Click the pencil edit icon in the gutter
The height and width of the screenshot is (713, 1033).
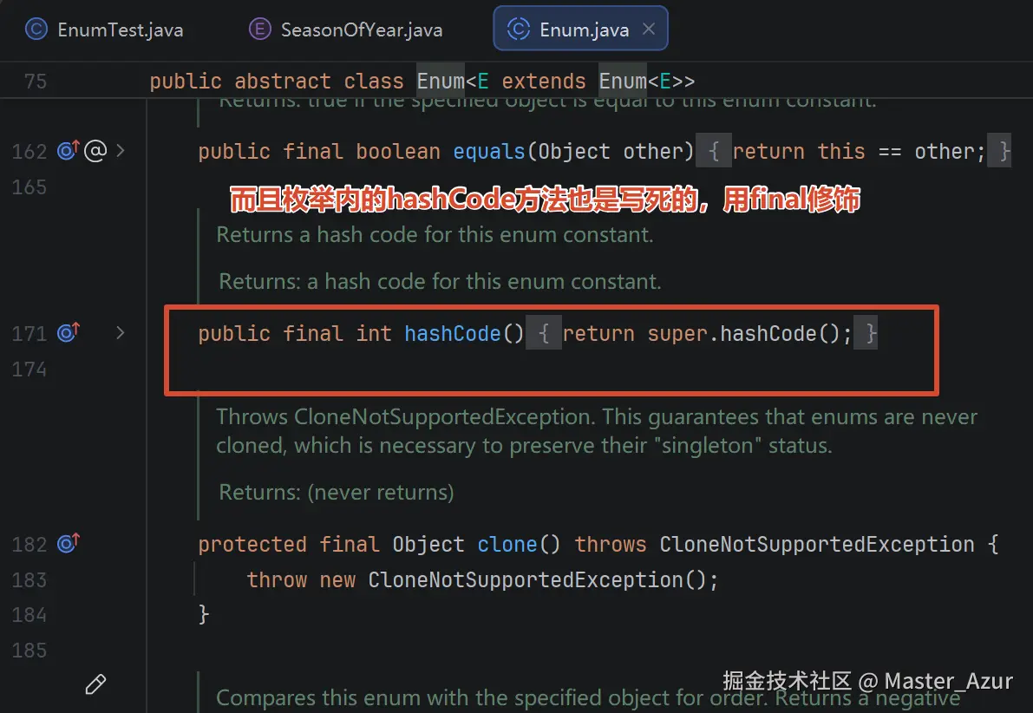tap(95, 684)
